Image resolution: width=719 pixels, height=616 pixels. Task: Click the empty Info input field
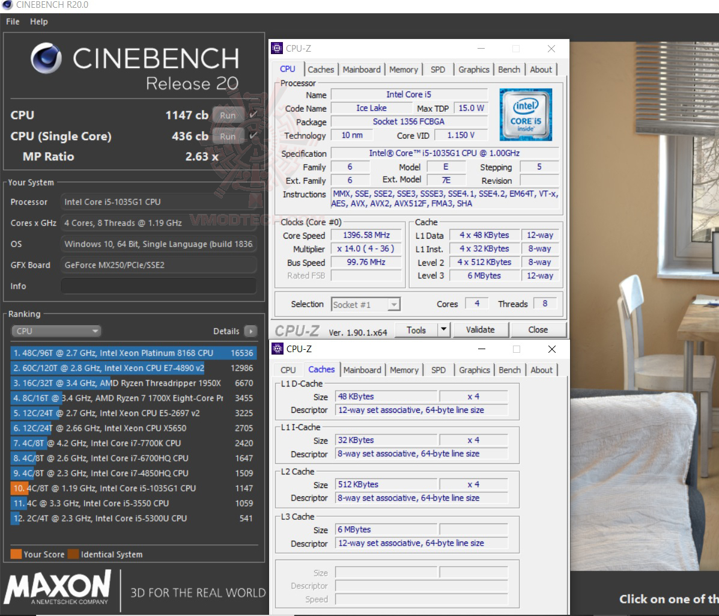158,285
